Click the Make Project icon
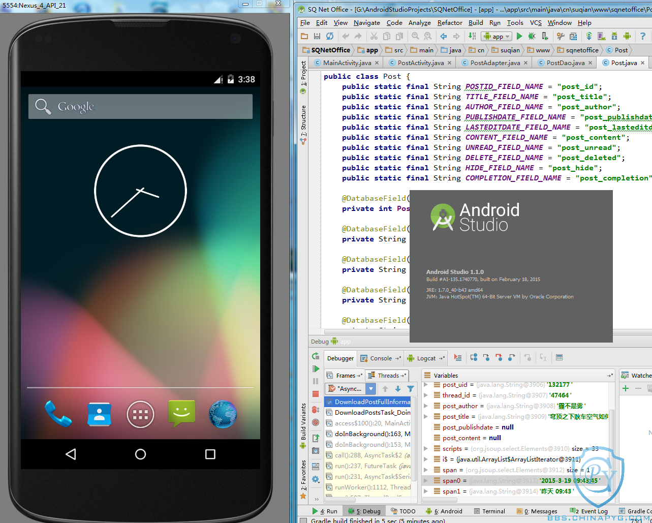652x523 pixels. 472,36
